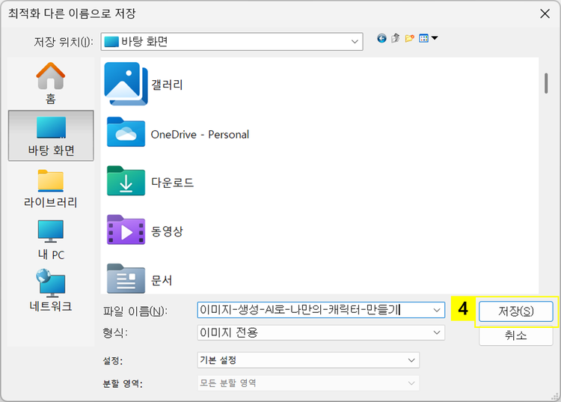This screenshot has width=561, height=402.
Task: Open 라이브러리 in the places sidebar
Action: (x=50, y=189)
